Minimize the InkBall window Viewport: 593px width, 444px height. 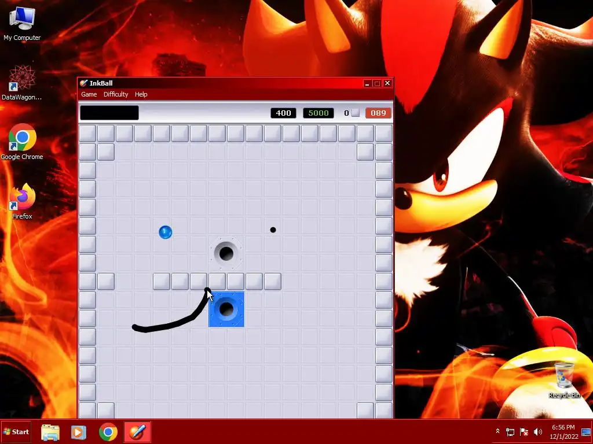click(x=367, y=83)
